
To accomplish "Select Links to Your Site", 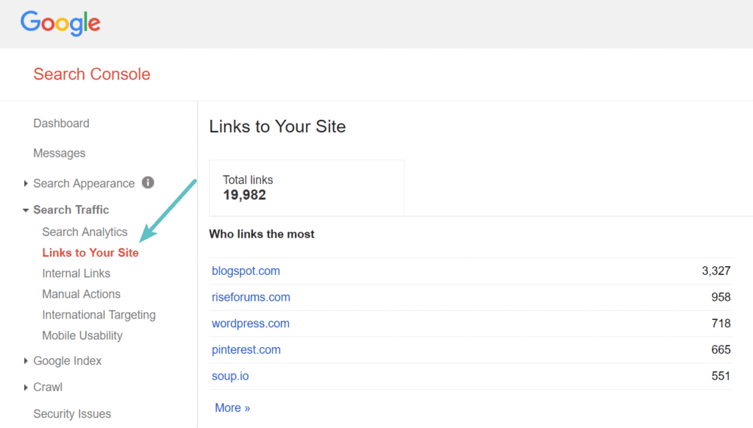I will coord(90,252).
